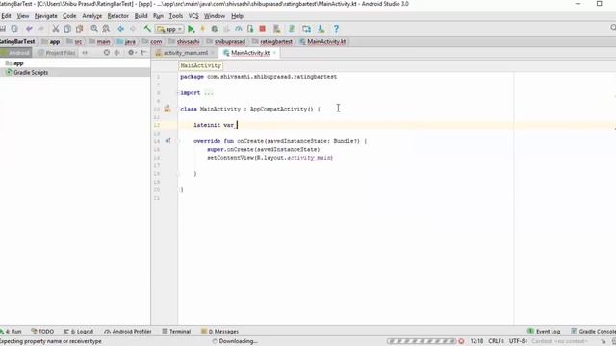616x346 pixels.
Task: Open the Run tool window
Action: [x=11, y=331]
